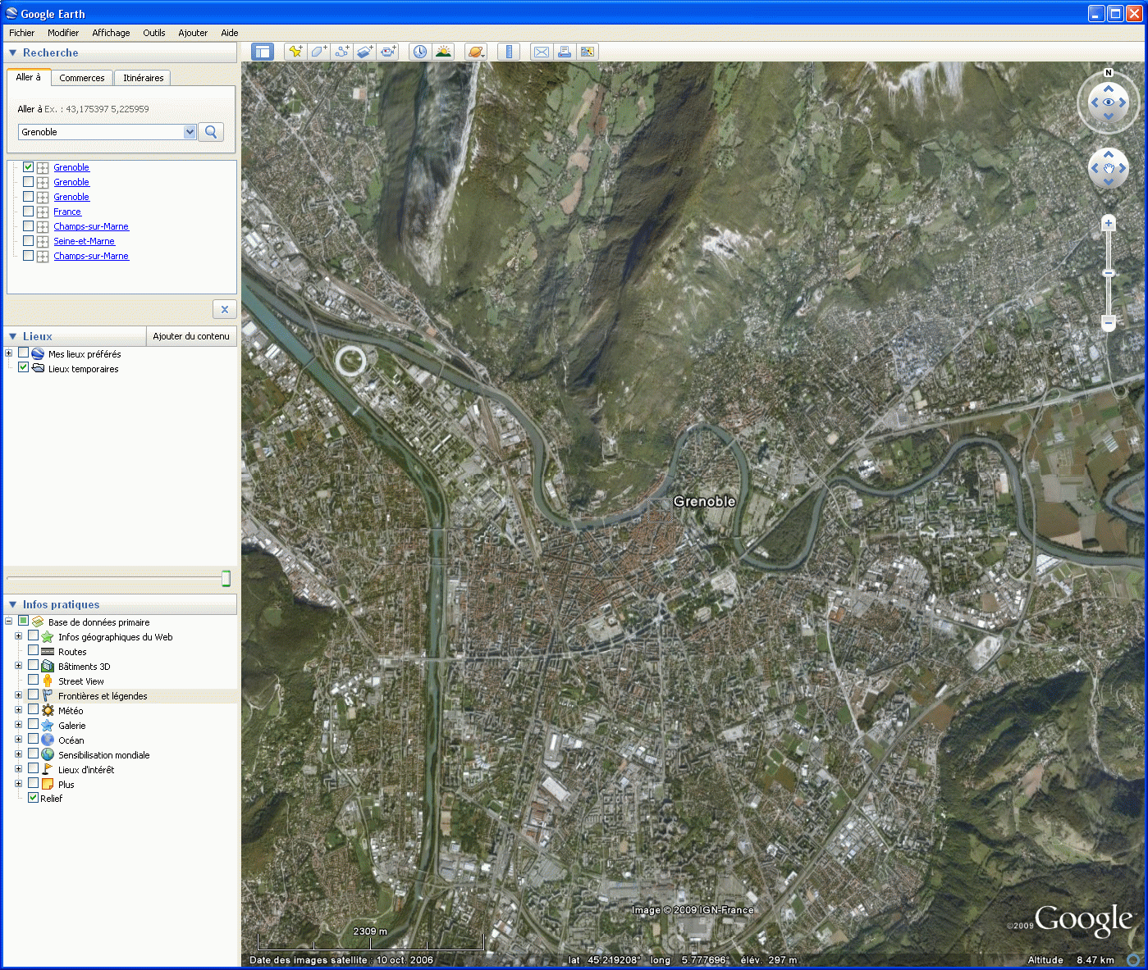
Task: Click the places opacity slider handle
Action: click(x=226, y=579)
